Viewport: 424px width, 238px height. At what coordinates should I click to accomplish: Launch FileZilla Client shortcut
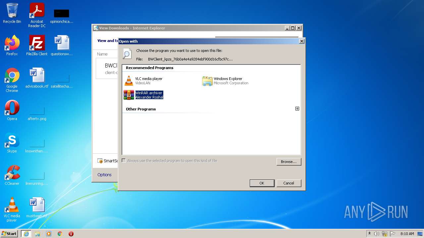37,46
